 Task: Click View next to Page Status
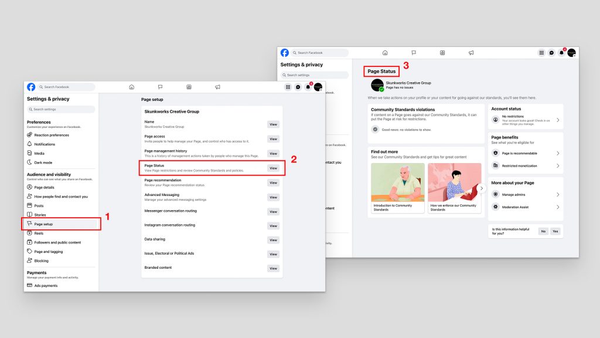coord(273,168)
